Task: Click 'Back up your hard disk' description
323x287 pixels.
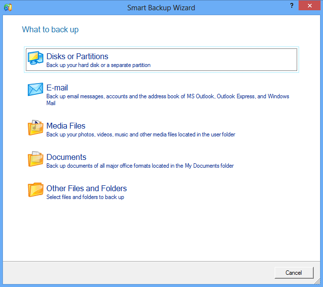Action: pos(98,65)
